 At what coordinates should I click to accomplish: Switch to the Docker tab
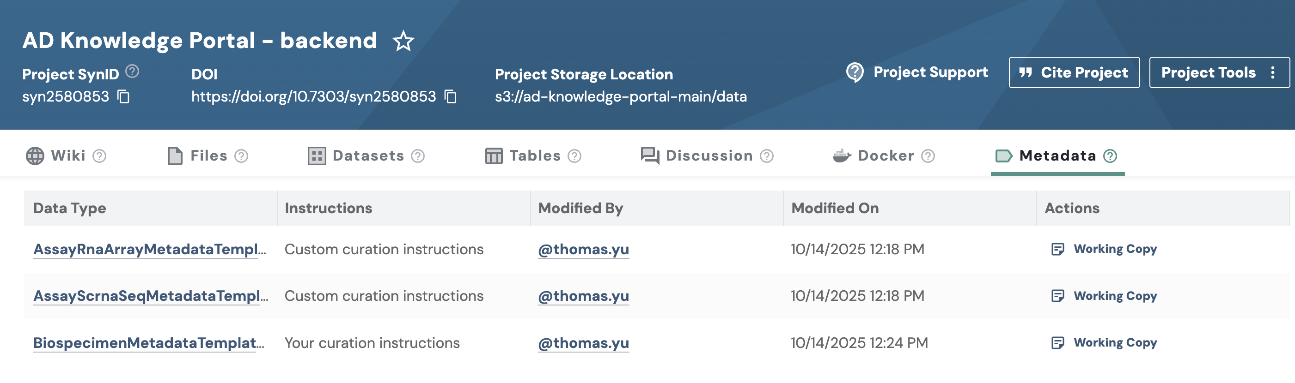tap(885, 156)
